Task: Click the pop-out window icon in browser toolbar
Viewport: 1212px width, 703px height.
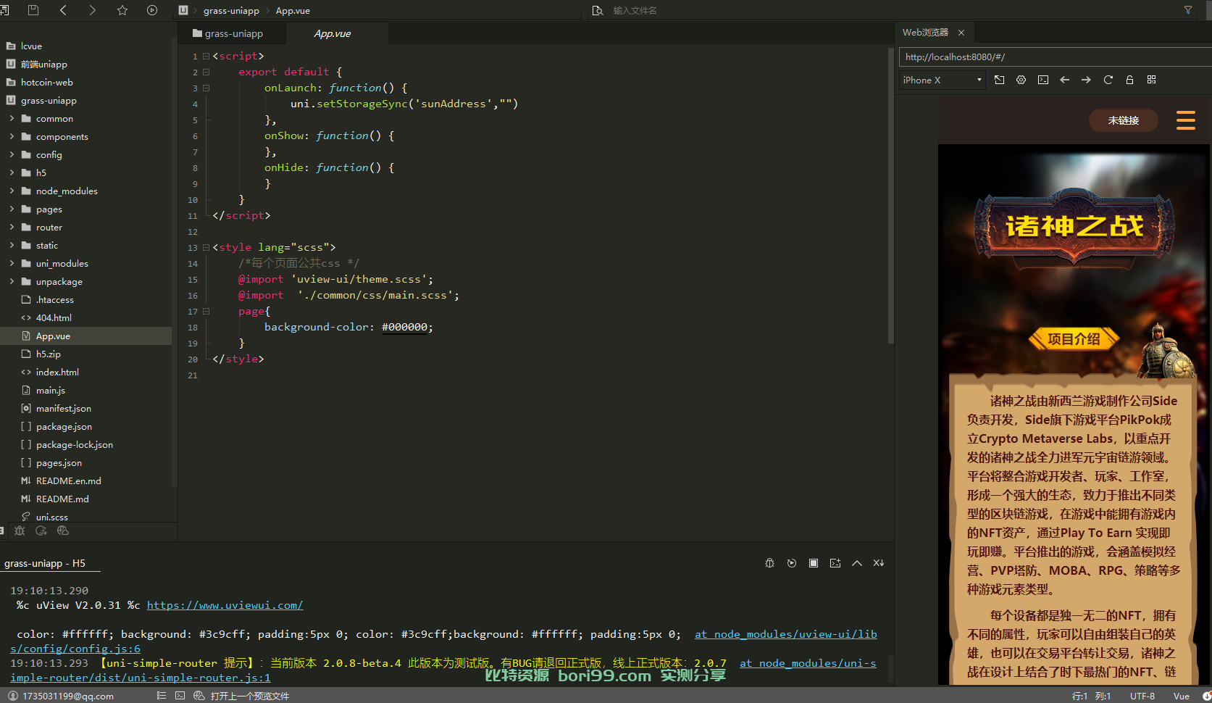Action: (x=999, y=80)
